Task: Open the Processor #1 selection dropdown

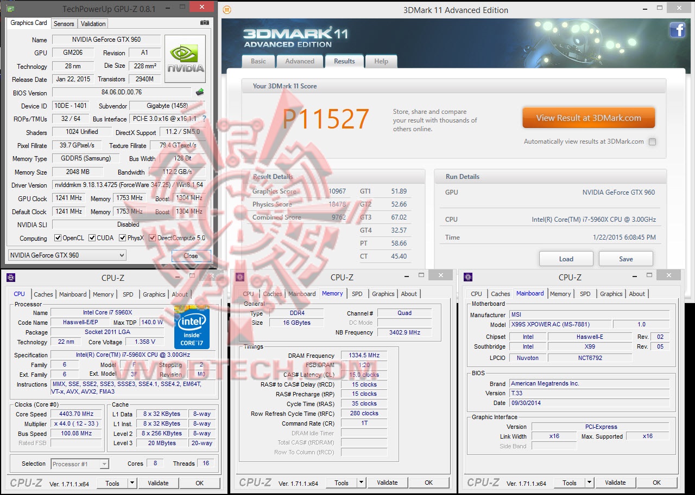Action: 80,464
